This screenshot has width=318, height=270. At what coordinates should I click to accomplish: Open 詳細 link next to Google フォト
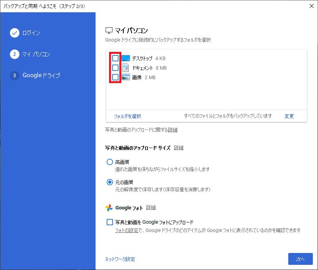click(151, 207)
